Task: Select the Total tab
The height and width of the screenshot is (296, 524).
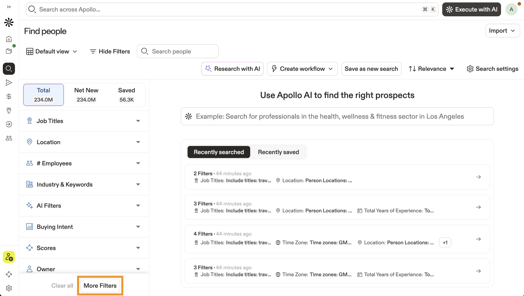Action: (x=43, y=95)
